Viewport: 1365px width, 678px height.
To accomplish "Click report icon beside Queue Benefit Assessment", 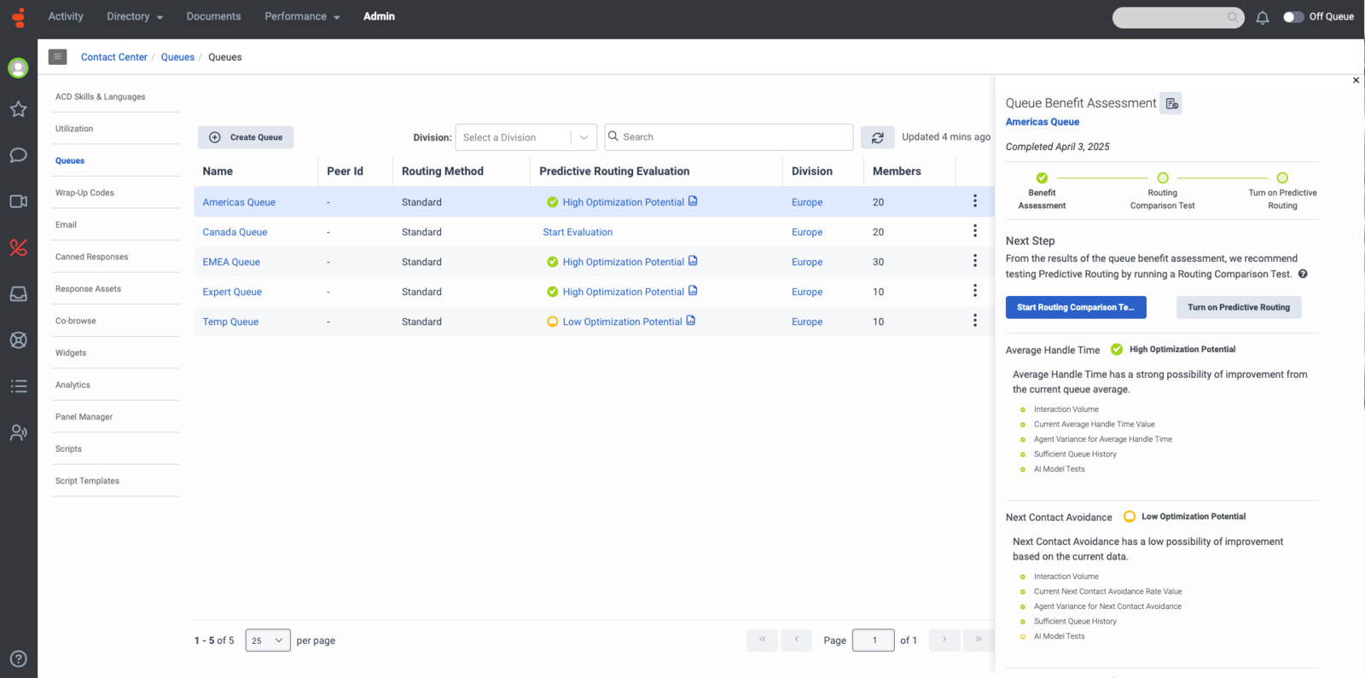I will [1171, 103].
